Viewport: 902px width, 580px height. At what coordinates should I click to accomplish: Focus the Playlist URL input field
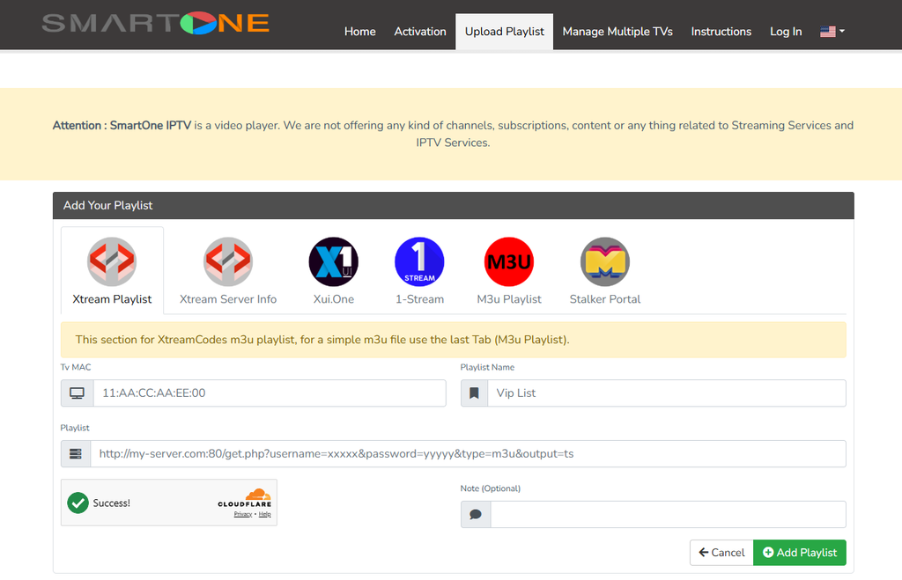pyautogui.click(x=469, y=453)
